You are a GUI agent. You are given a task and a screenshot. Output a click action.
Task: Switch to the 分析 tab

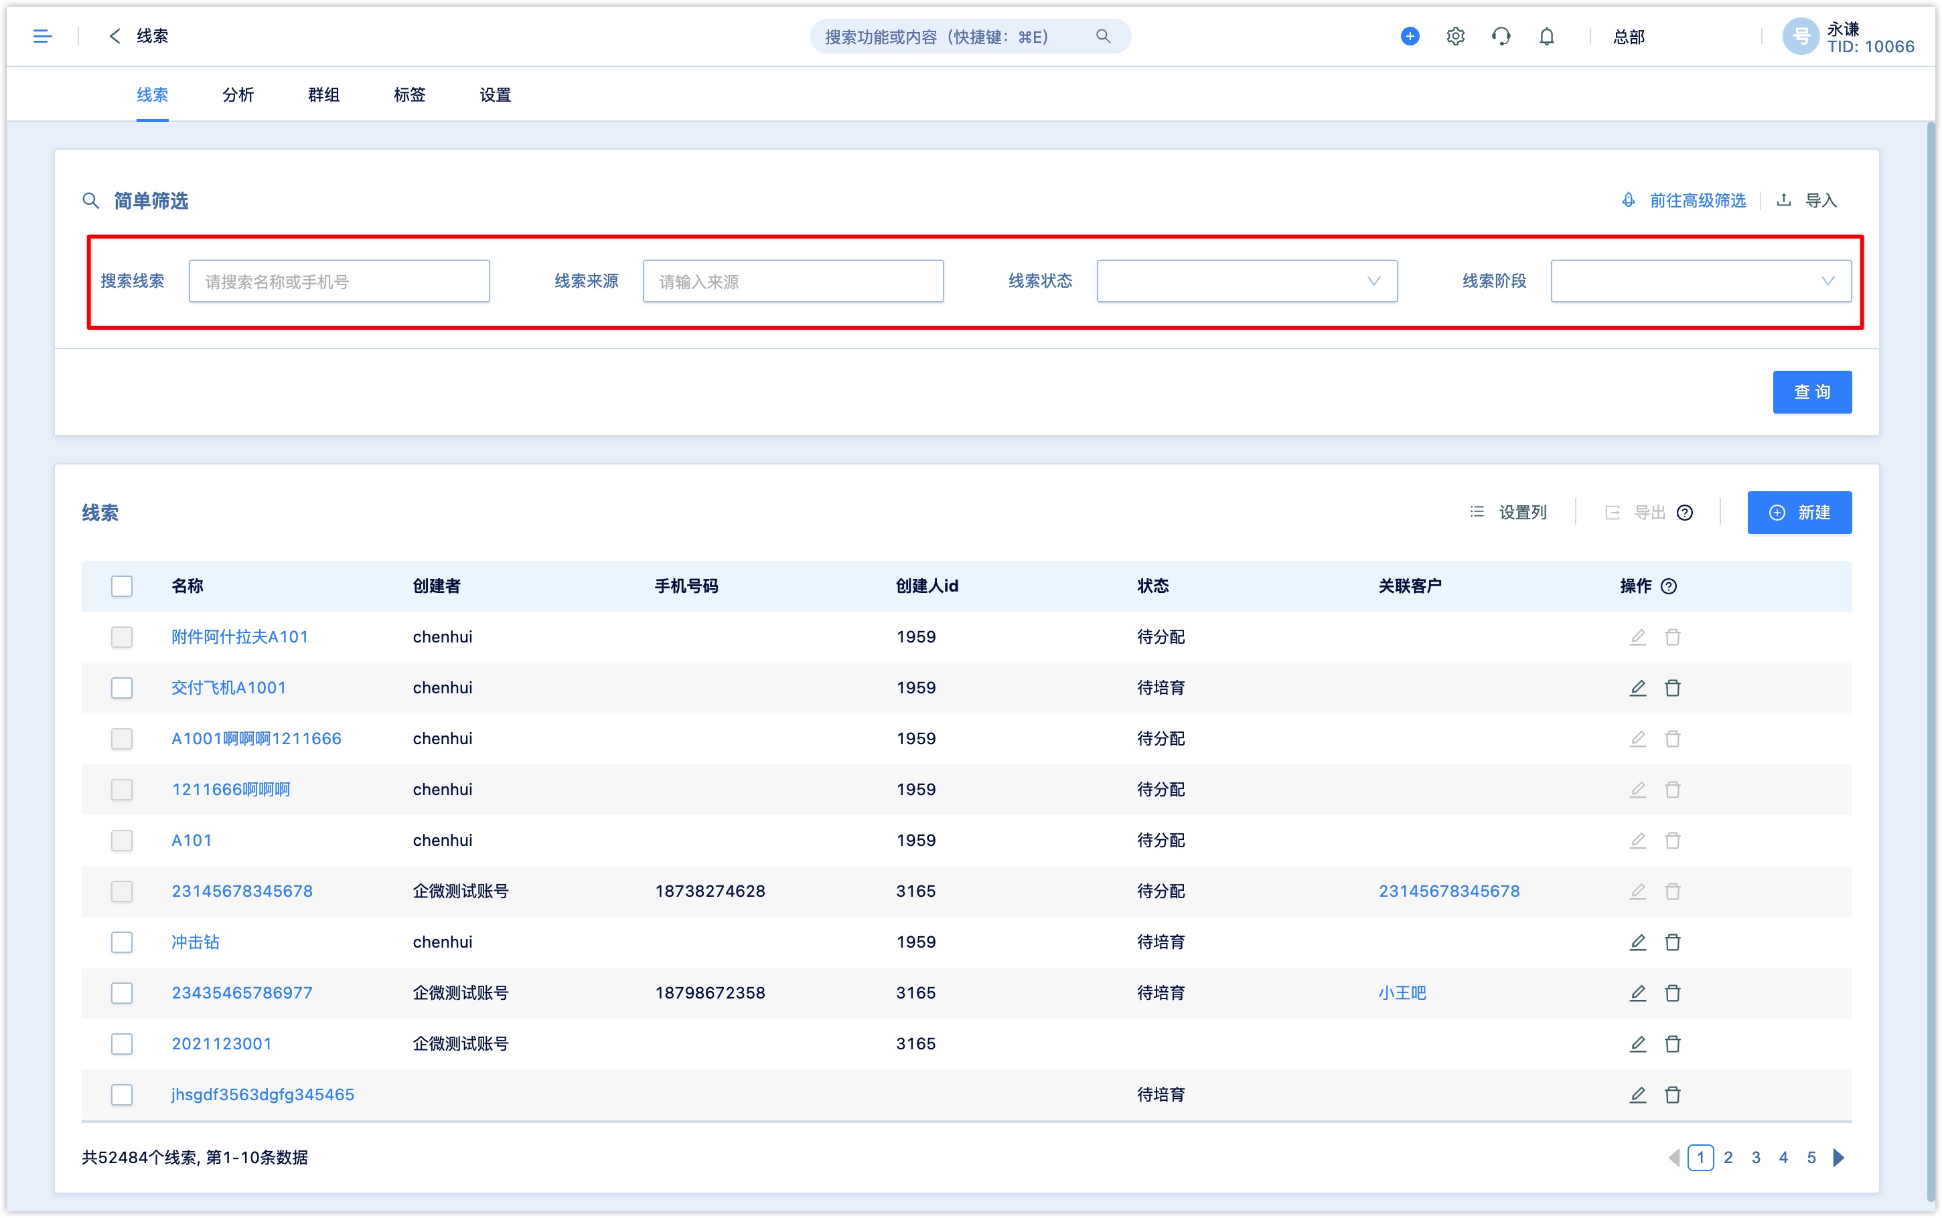238,94
